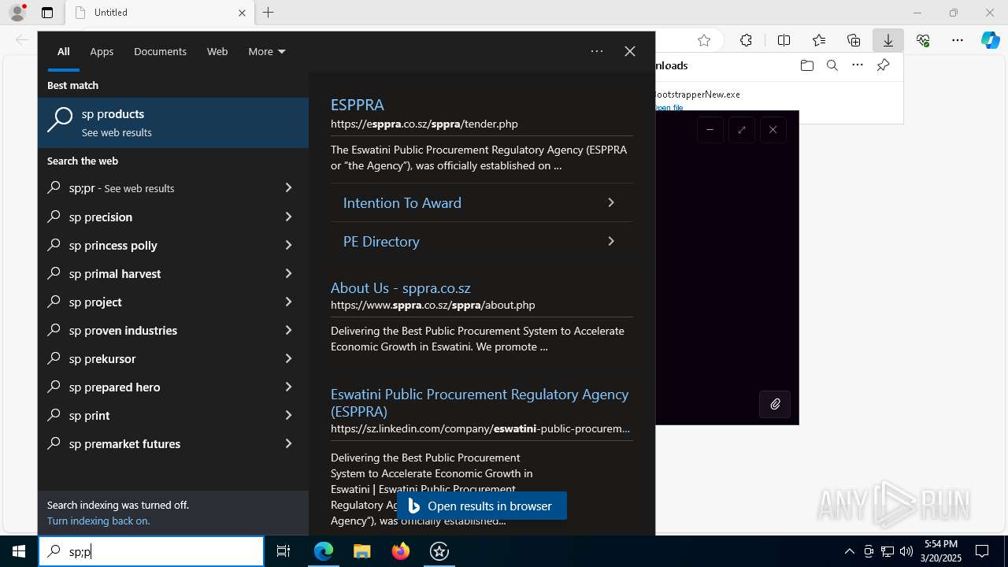Open the star circle taskbar app
This screenshot has width=1008, height=567.
(x=439, y=551)
